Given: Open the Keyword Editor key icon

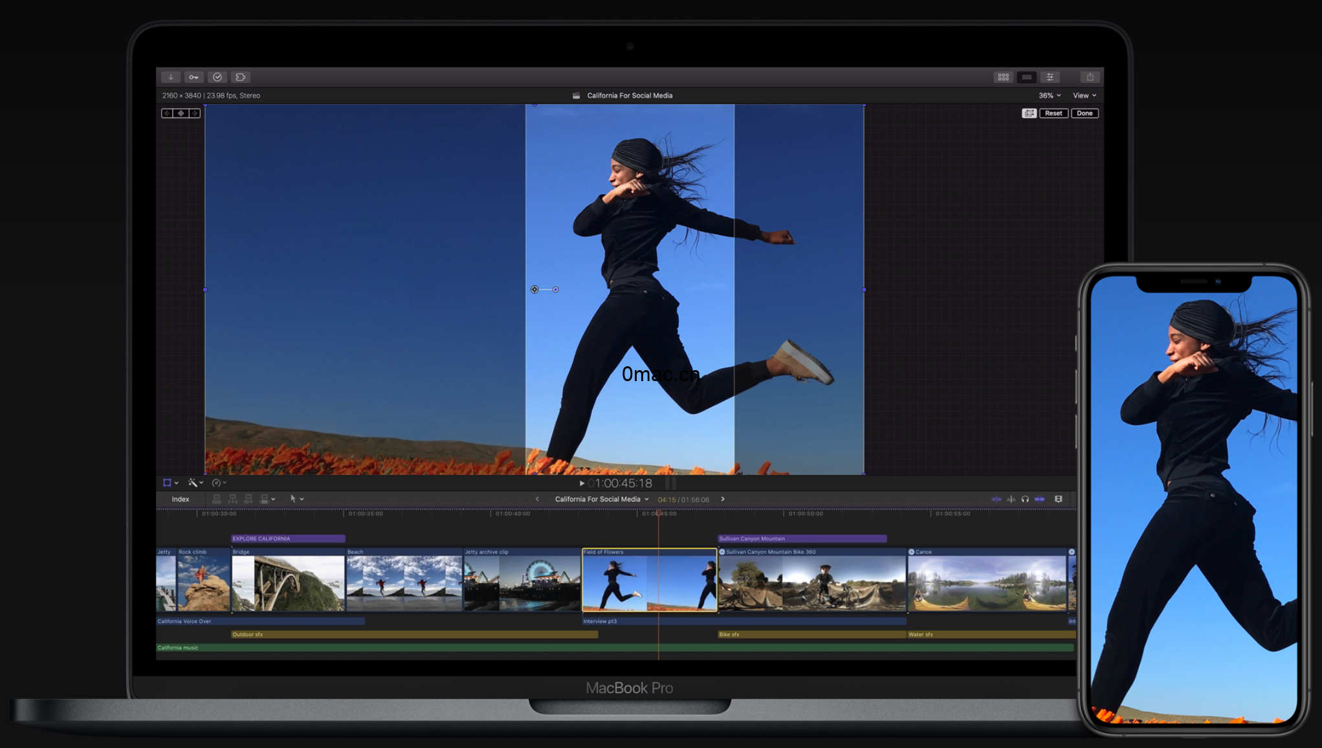Looking at the screenshot, I should 193,77.
